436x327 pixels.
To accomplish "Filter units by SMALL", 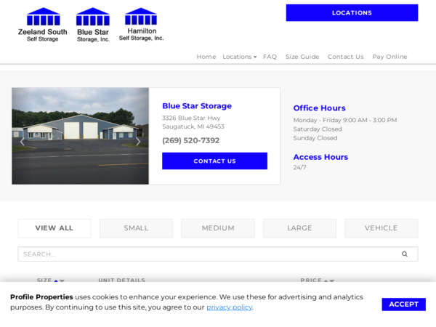I will tap(137, 228).
